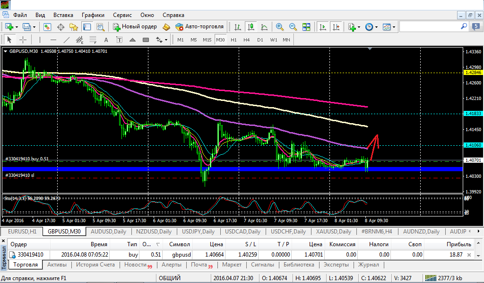Click the zoom out magnifier icon

coord(293,27)
